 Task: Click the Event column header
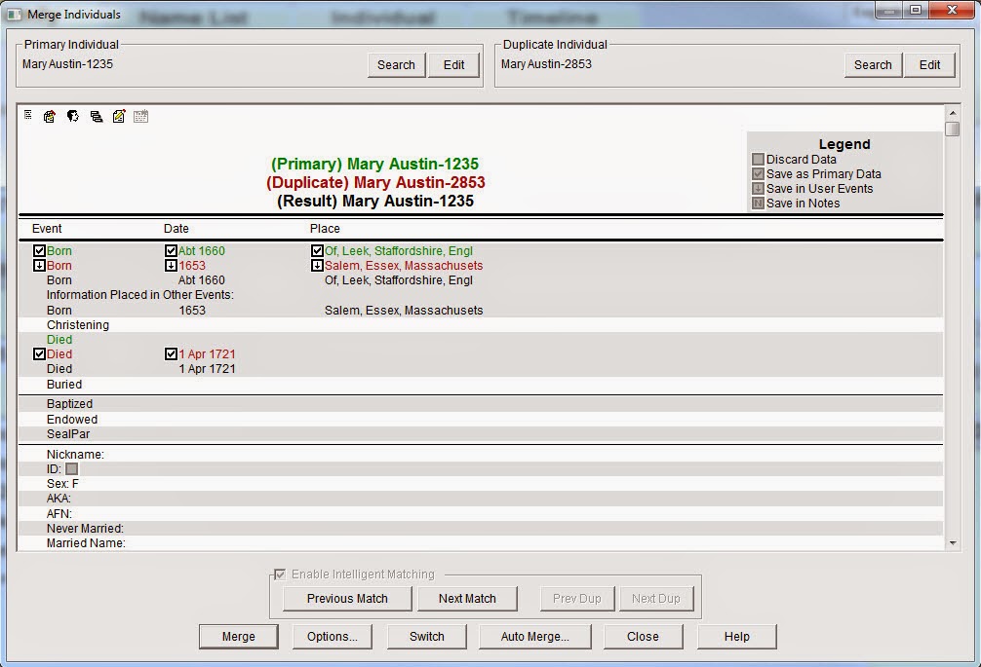pyautogui.click(x=47, y=229)
